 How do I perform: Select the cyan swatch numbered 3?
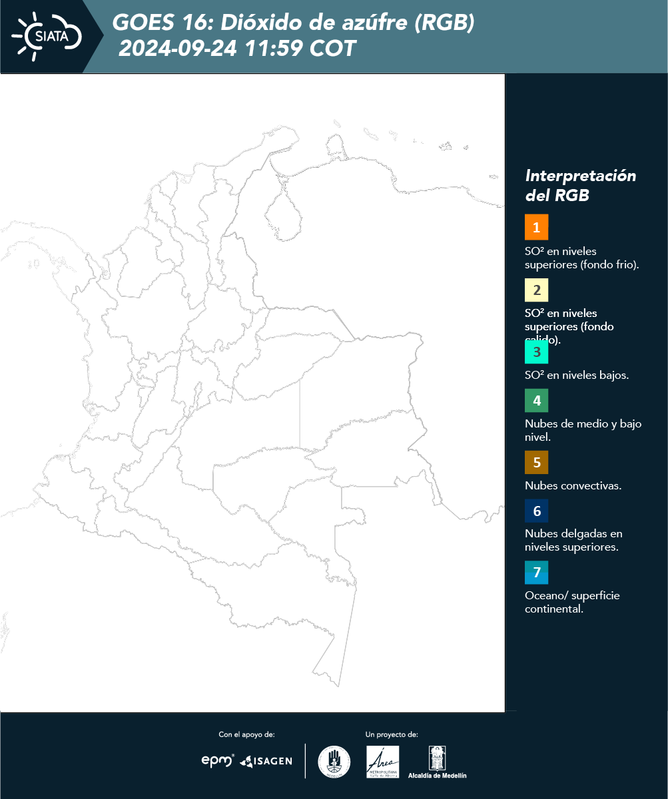(x=537, y=352)
